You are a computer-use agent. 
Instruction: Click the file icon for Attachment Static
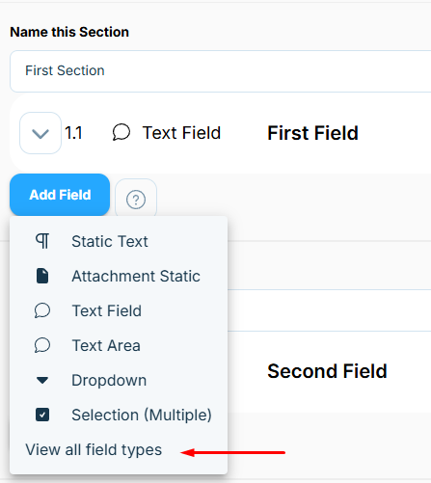[x=42, y=276]
